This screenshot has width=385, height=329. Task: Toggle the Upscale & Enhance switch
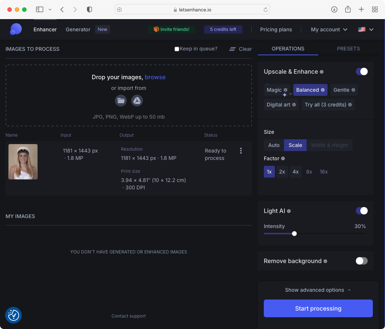click(x=361, y=71)
